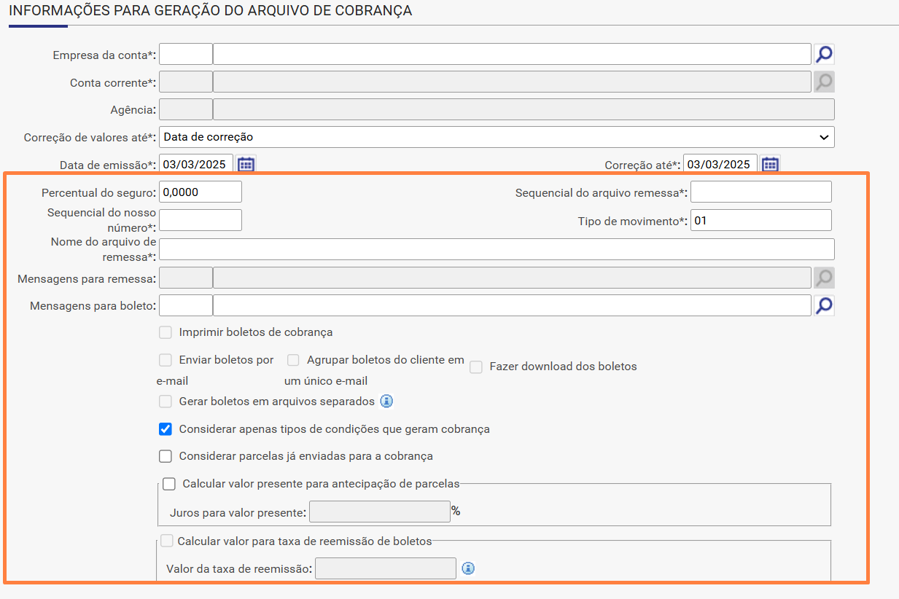The width and height of the screenshot is (899, 599).
Task: Enable Enviar boletos por e-mail checkbox
Action: 166,360
